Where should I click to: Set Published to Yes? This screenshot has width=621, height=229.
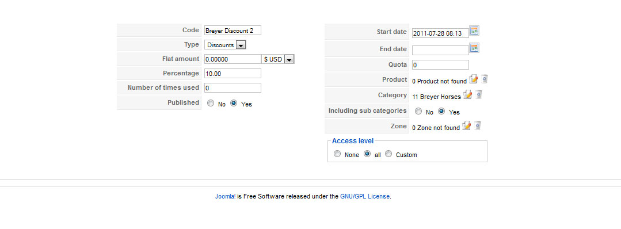(x=234, y=103)
